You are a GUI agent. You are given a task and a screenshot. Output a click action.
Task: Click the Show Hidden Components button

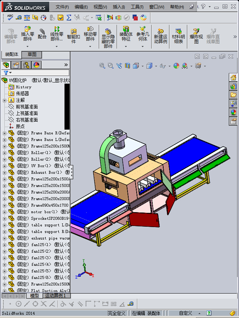point(108,38)
